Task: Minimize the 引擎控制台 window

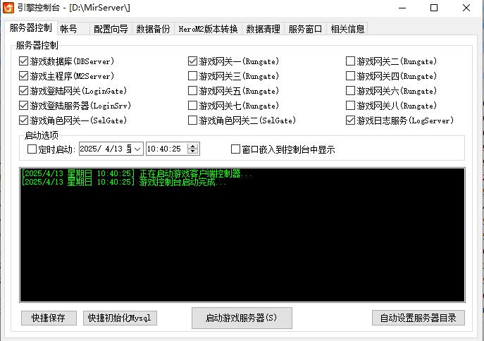Action: point(402,8)
